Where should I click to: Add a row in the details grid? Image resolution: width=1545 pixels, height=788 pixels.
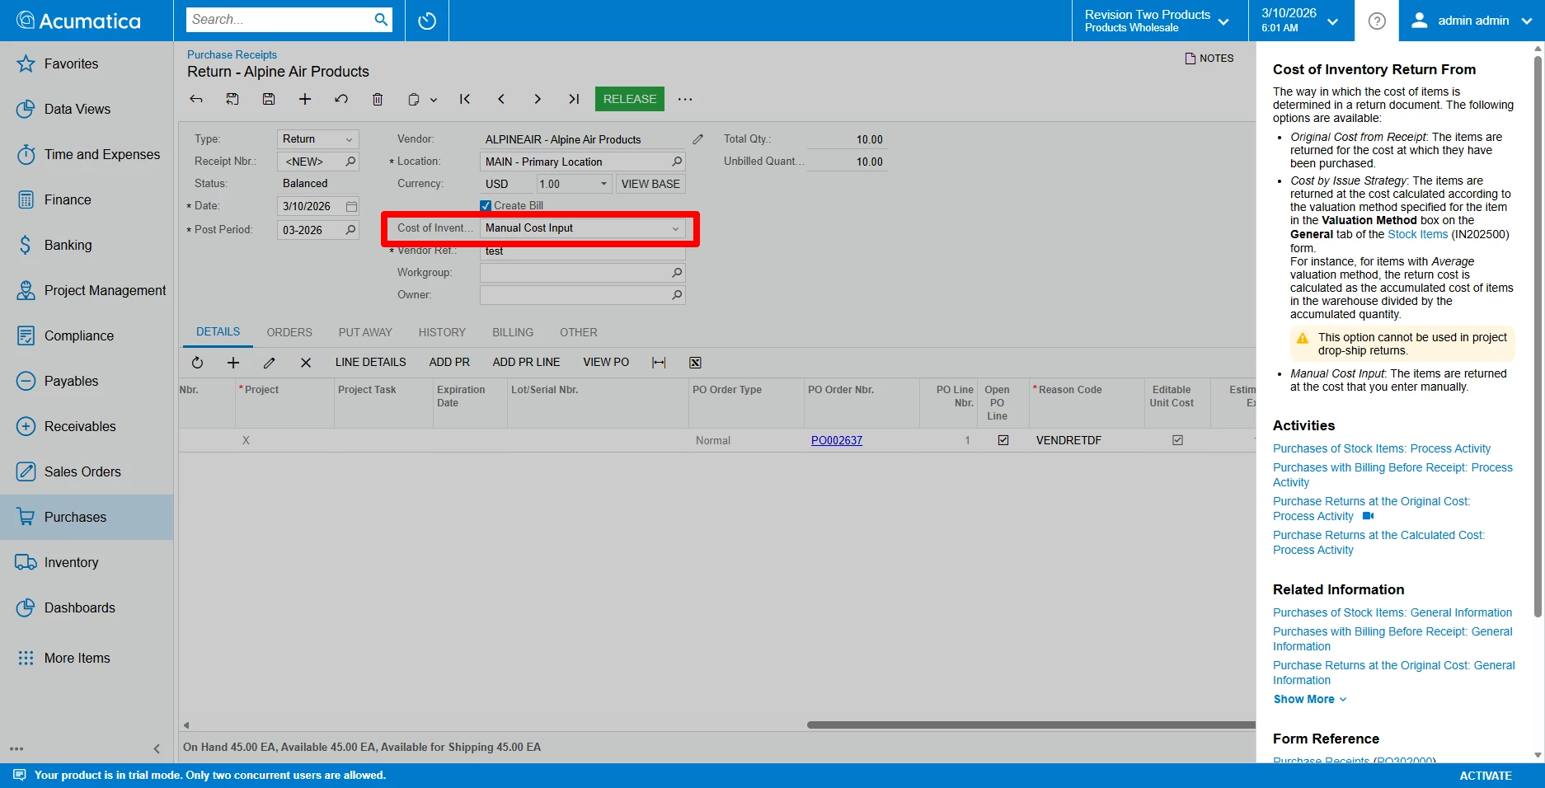coord(233,363)
